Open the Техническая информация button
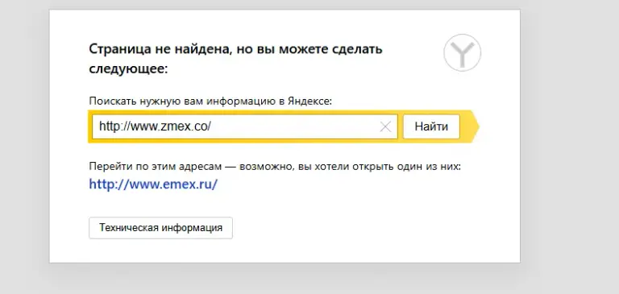Image resolution: width=619 pixels, height=294 pixels. 160,228
